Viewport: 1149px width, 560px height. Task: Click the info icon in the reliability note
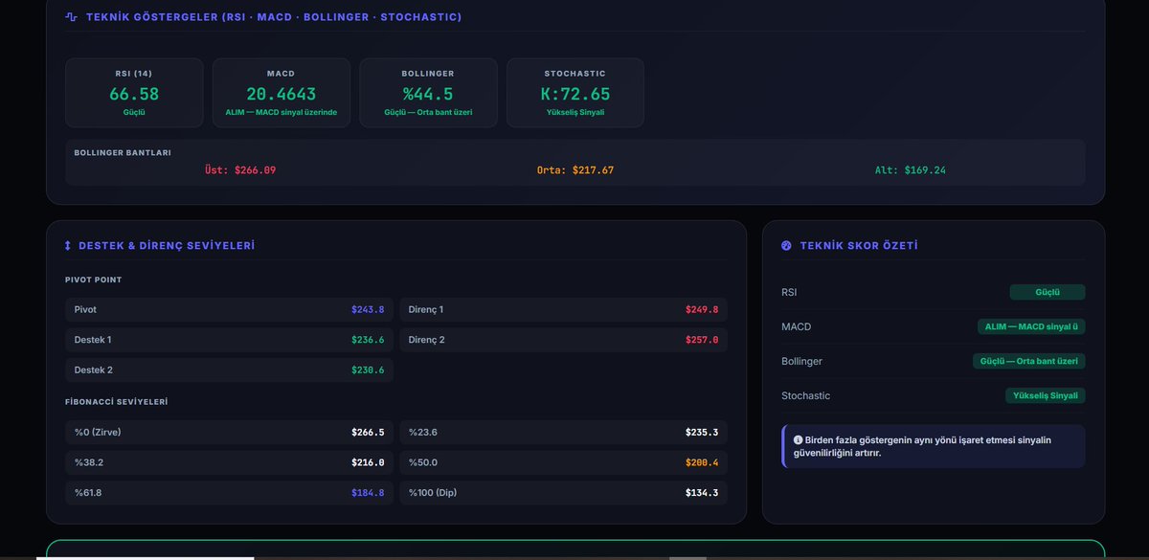point(799,439)
